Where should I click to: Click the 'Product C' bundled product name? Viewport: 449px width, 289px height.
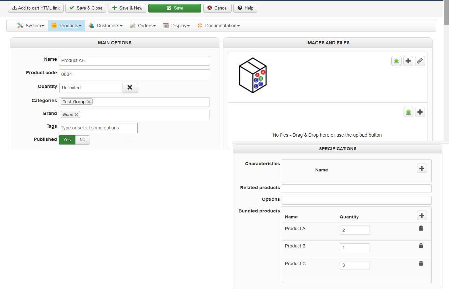(x=295, y=264)
